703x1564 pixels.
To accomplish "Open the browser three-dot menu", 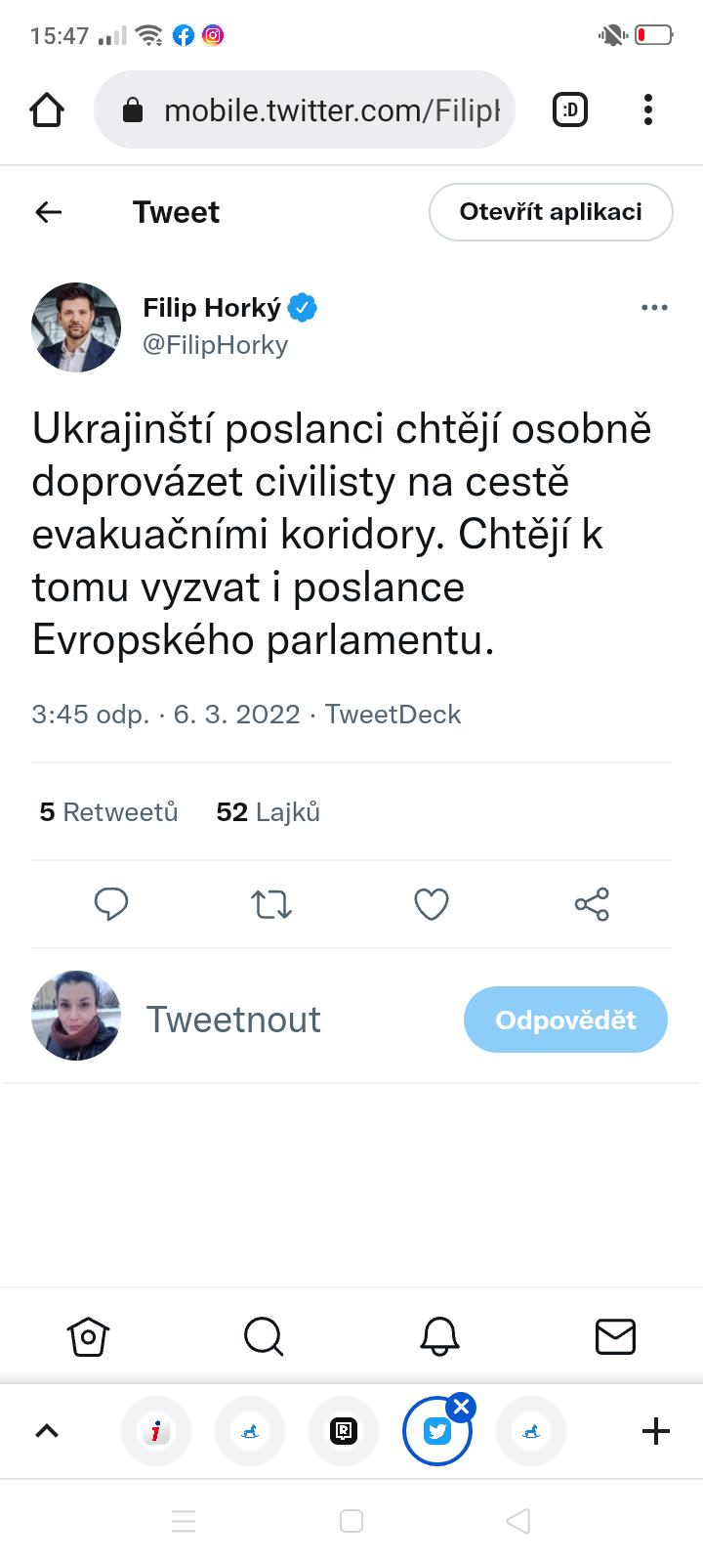I will (648, 110).
